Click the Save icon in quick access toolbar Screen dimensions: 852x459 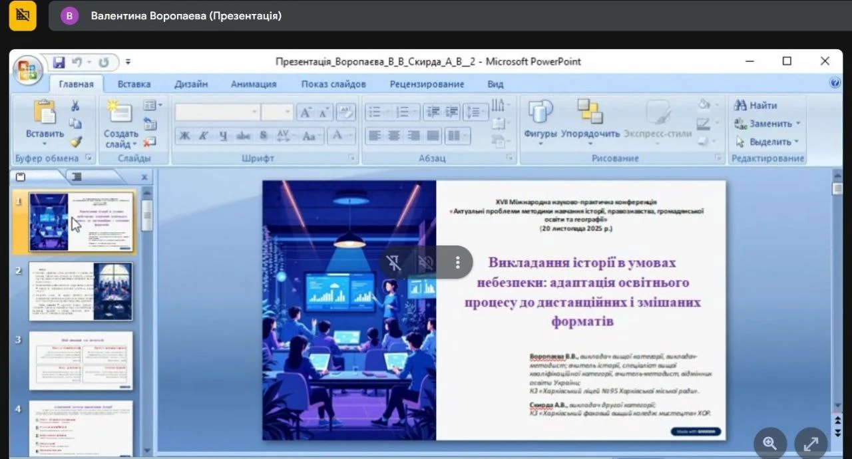pos(59,62)
